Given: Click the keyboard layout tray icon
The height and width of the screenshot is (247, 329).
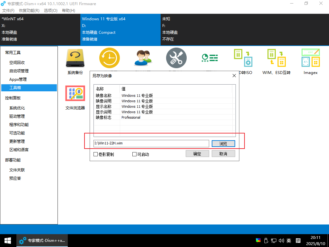Looking at the screenshot, I should pyautogui.click(x=298, y=241).
